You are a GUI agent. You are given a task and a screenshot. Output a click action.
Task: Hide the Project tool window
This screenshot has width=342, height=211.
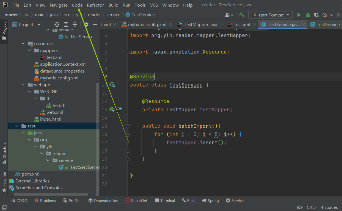pos(95,24)
